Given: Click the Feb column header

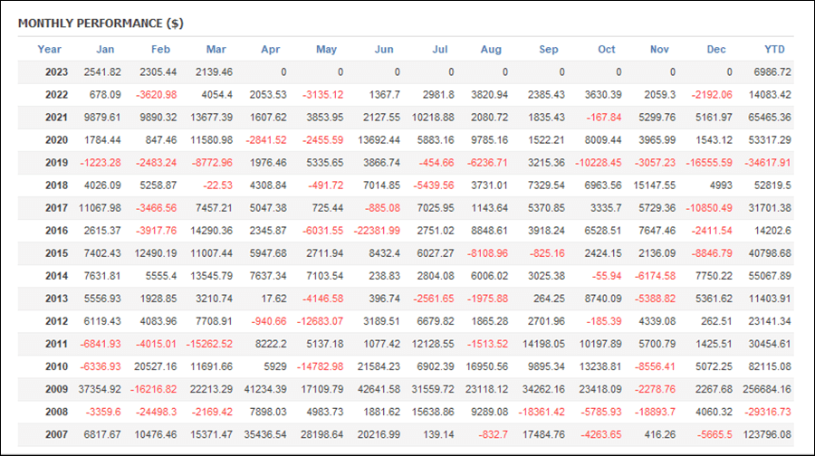Looking at the screenshot, I should (x=160, y=50).
